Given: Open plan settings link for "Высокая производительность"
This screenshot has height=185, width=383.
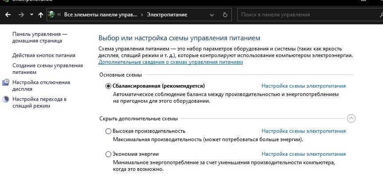Looking at the screenshot, I should pyautogui.click(x=303, y=131).
